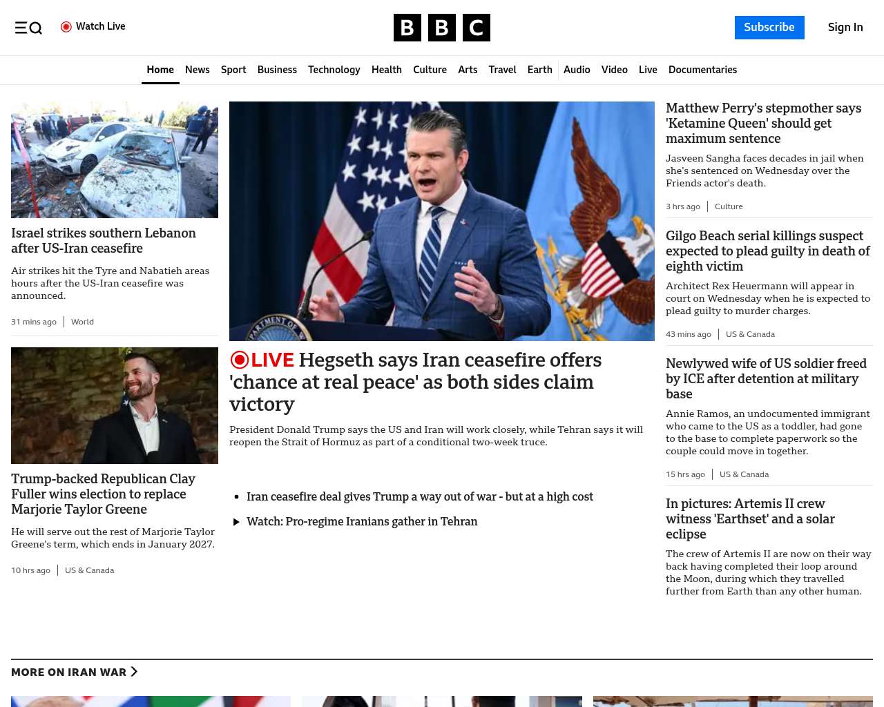The image size is (884, 707).
Task: Click the Clay Fuller photo thumbnail
Action: point(115,405)
